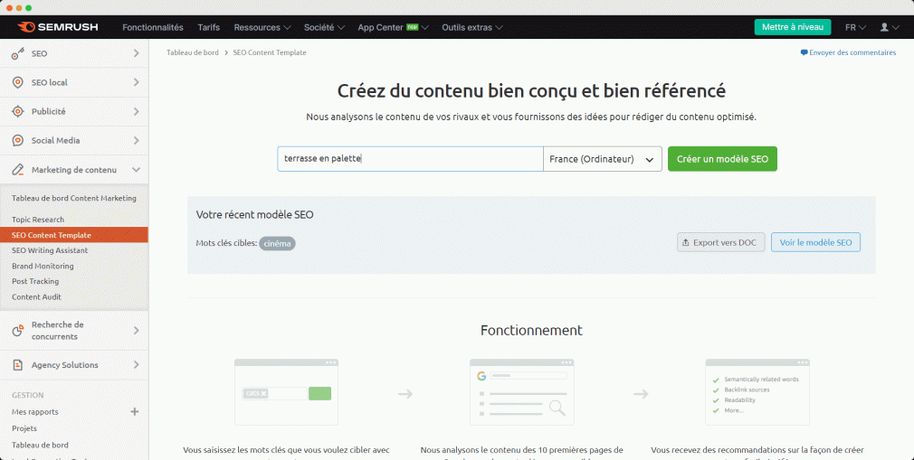Viewport: 914px width, 460px height.
Task: Click the Publicité target icon
Action: [x=18, y=111]
